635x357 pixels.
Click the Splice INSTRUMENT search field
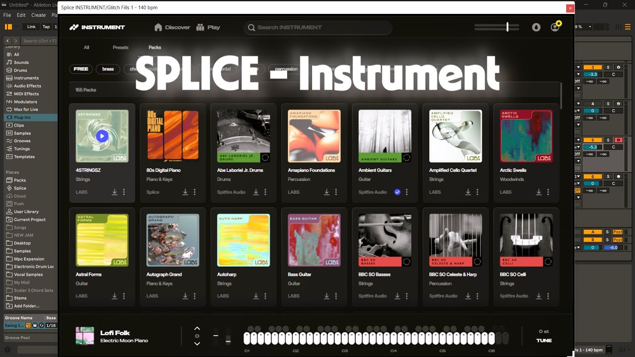317,27
